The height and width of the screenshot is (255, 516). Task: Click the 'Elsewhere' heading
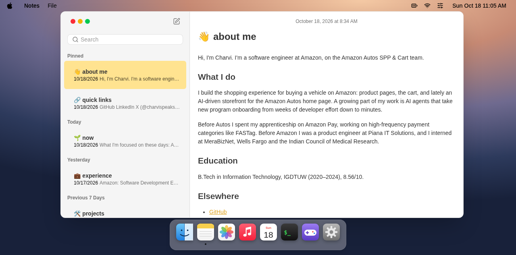218,196
